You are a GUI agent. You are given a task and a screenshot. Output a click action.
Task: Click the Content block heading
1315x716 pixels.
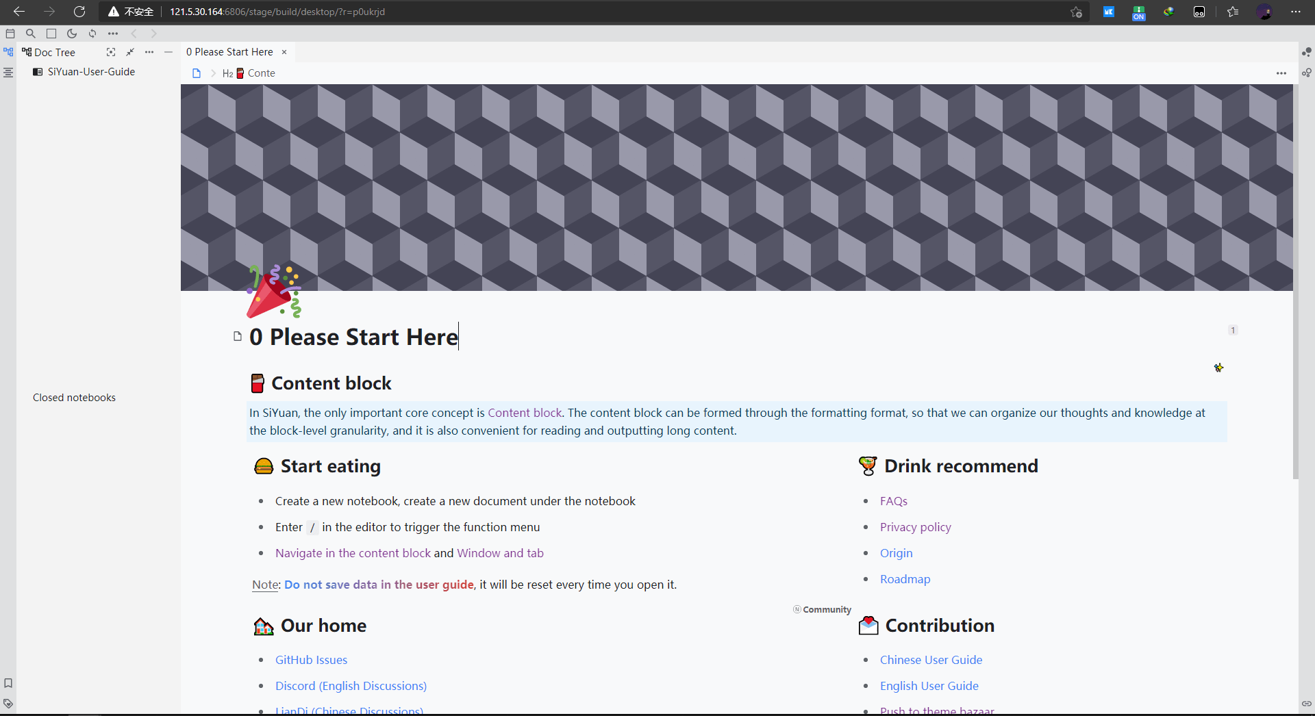331,383
